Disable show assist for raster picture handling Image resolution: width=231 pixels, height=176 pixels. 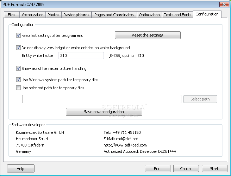18,69
